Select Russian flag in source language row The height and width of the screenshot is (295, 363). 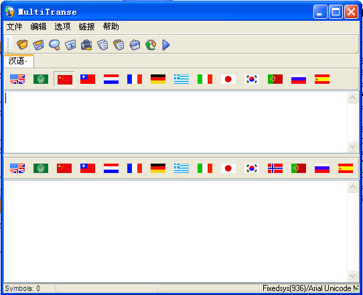click(x=299, y=79)
